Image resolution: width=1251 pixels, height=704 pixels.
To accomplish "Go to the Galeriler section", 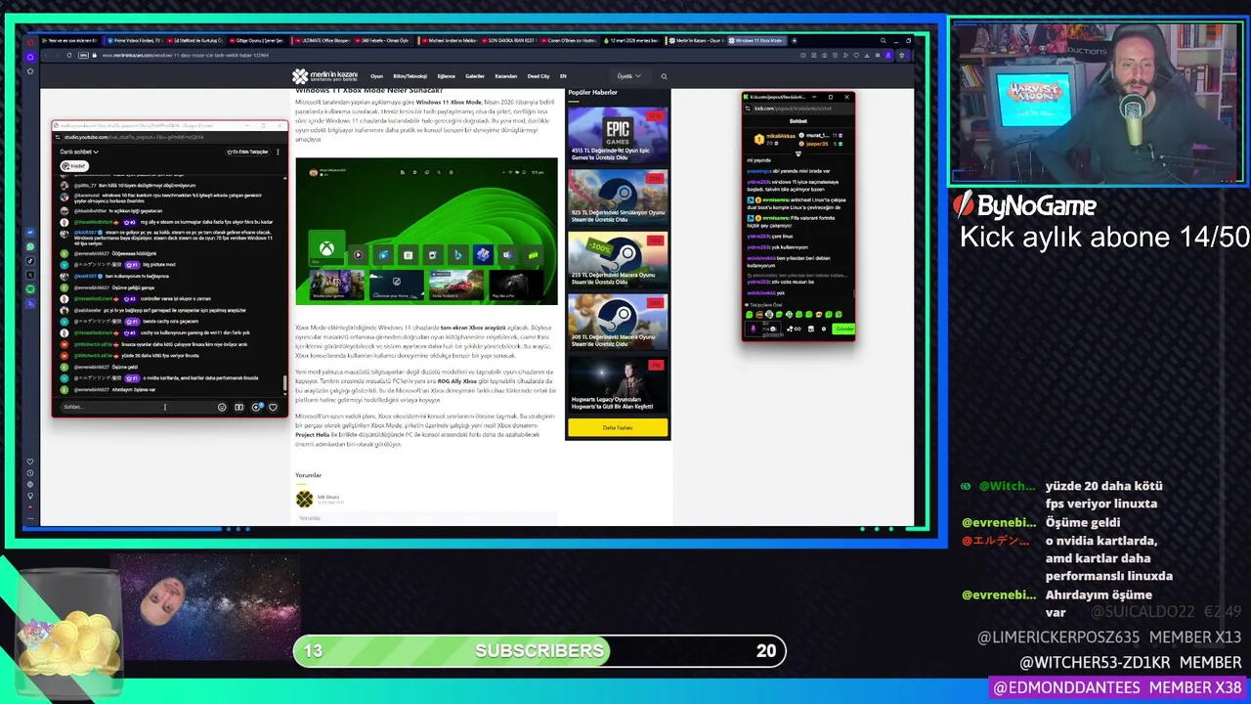I will [x=475, y=75].
